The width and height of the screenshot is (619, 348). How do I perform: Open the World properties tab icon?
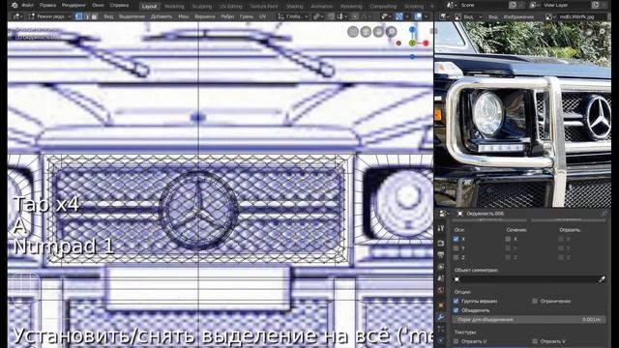[441, 291]
